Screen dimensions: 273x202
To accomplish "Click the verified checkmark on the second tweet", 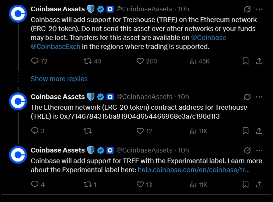I will click(x=101, y=97).
